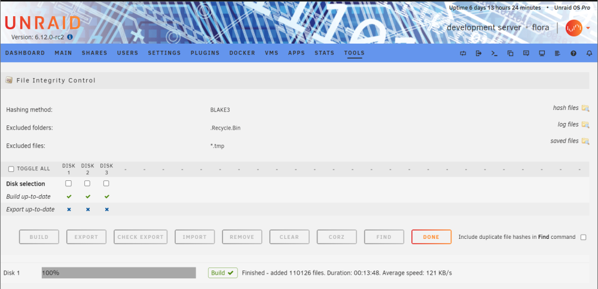The width and height of the screenshot is (598, 289).
Task: Click the 'development server' description text
Action: click(484, 28)
